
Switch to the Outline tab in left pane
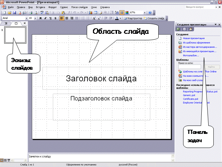tap(6, 23)
